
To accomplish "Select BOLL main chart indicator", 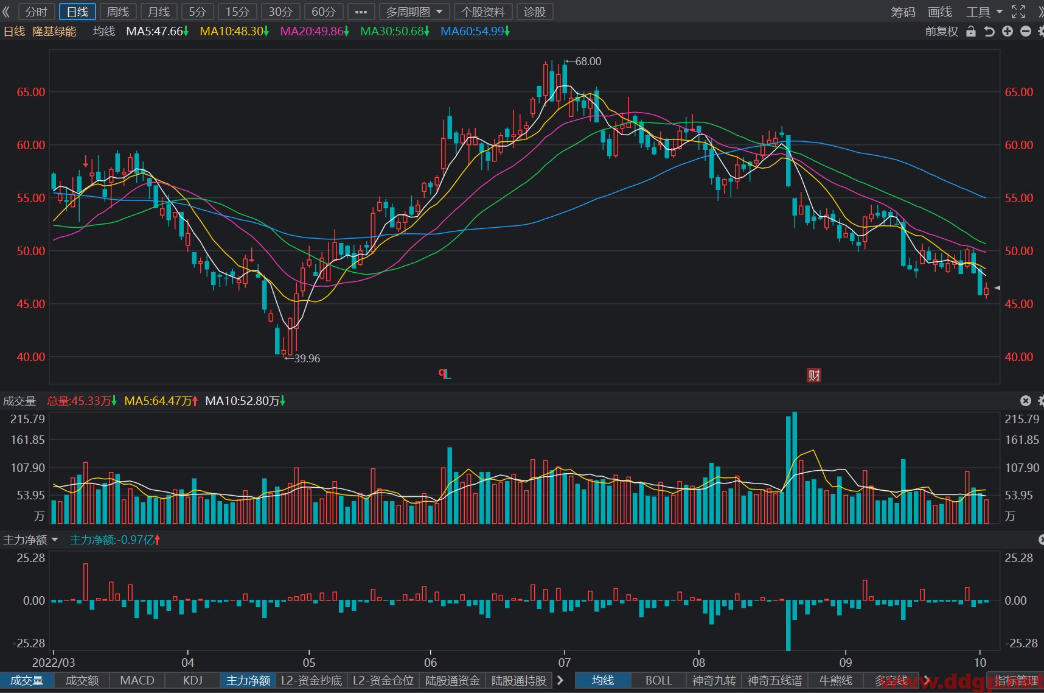I will click(x=659, y=680).
